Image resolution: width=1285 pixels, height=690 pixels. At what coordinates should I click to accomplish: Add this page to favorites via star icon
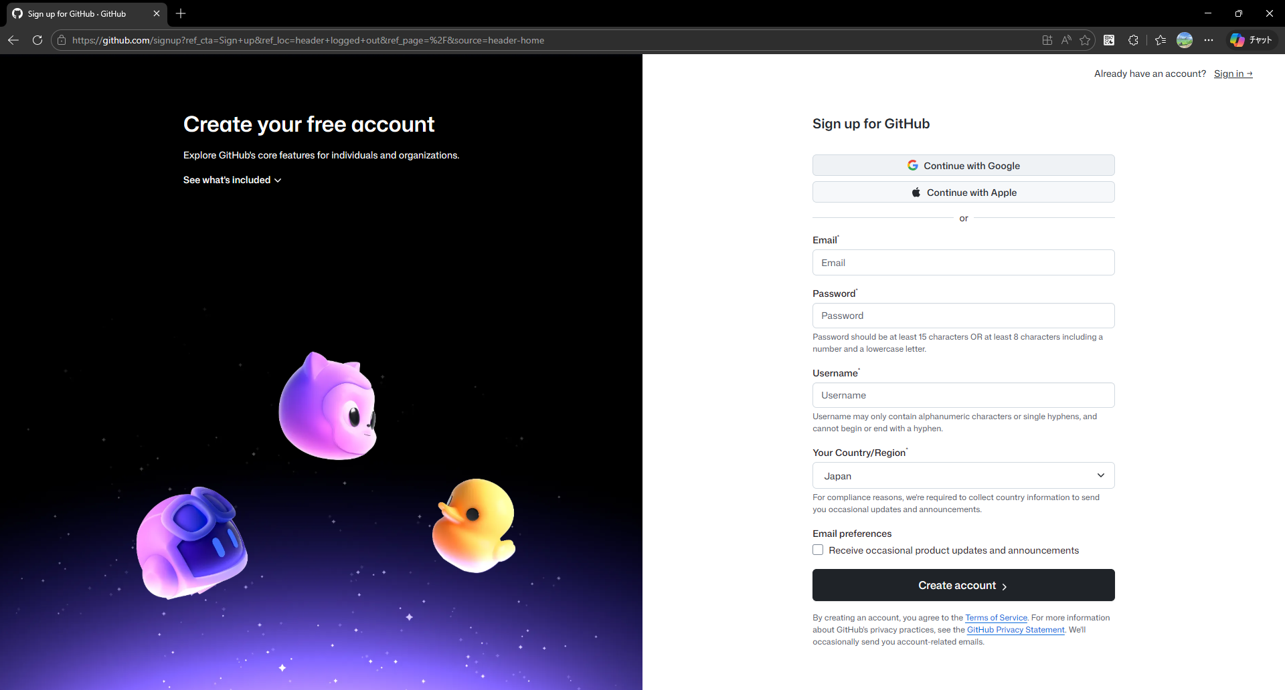click(1086, 40)
